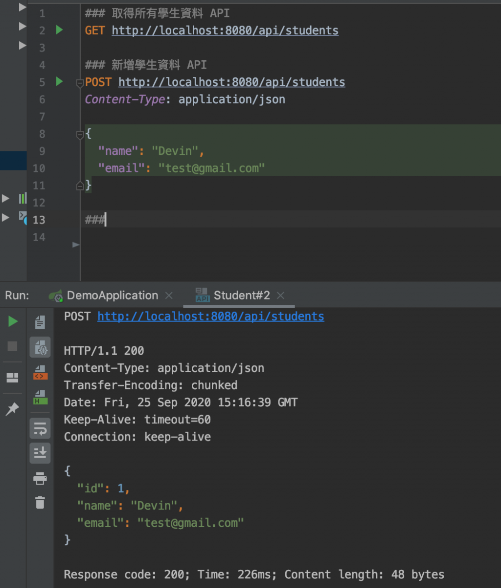501x588 pixels.
Task: View the response as XML
Action: tap(40, 372)
